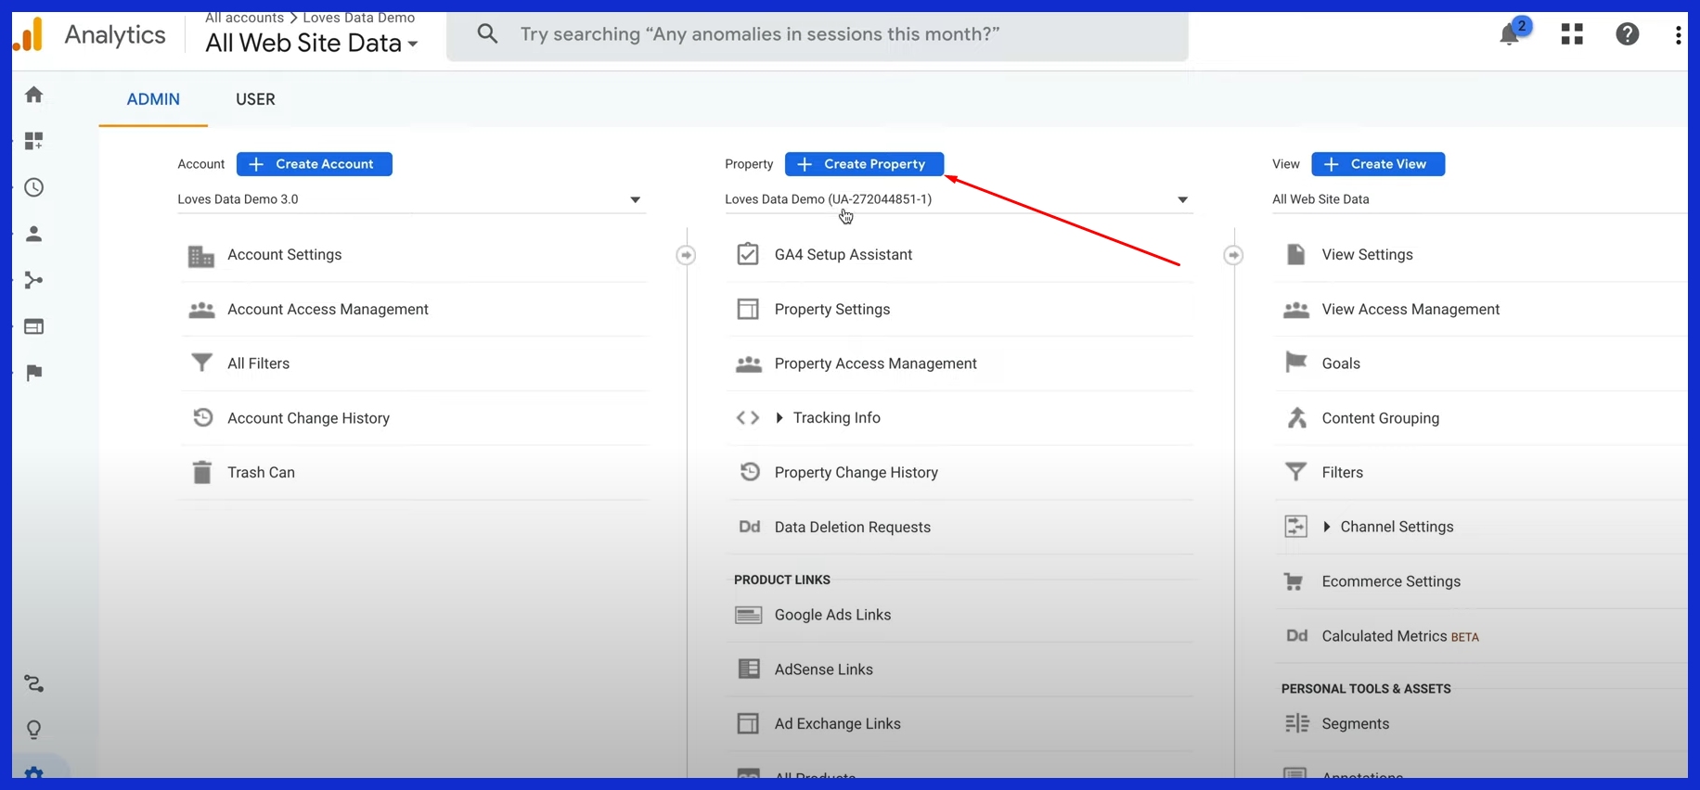Open All Web Site Data header selector
Image resolution: width=1700 pixels, height=790 pixels.
[312, 44]
